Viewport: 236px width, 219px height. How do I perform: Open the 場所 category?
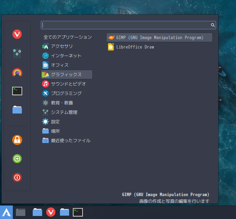(x=67, y=131)
